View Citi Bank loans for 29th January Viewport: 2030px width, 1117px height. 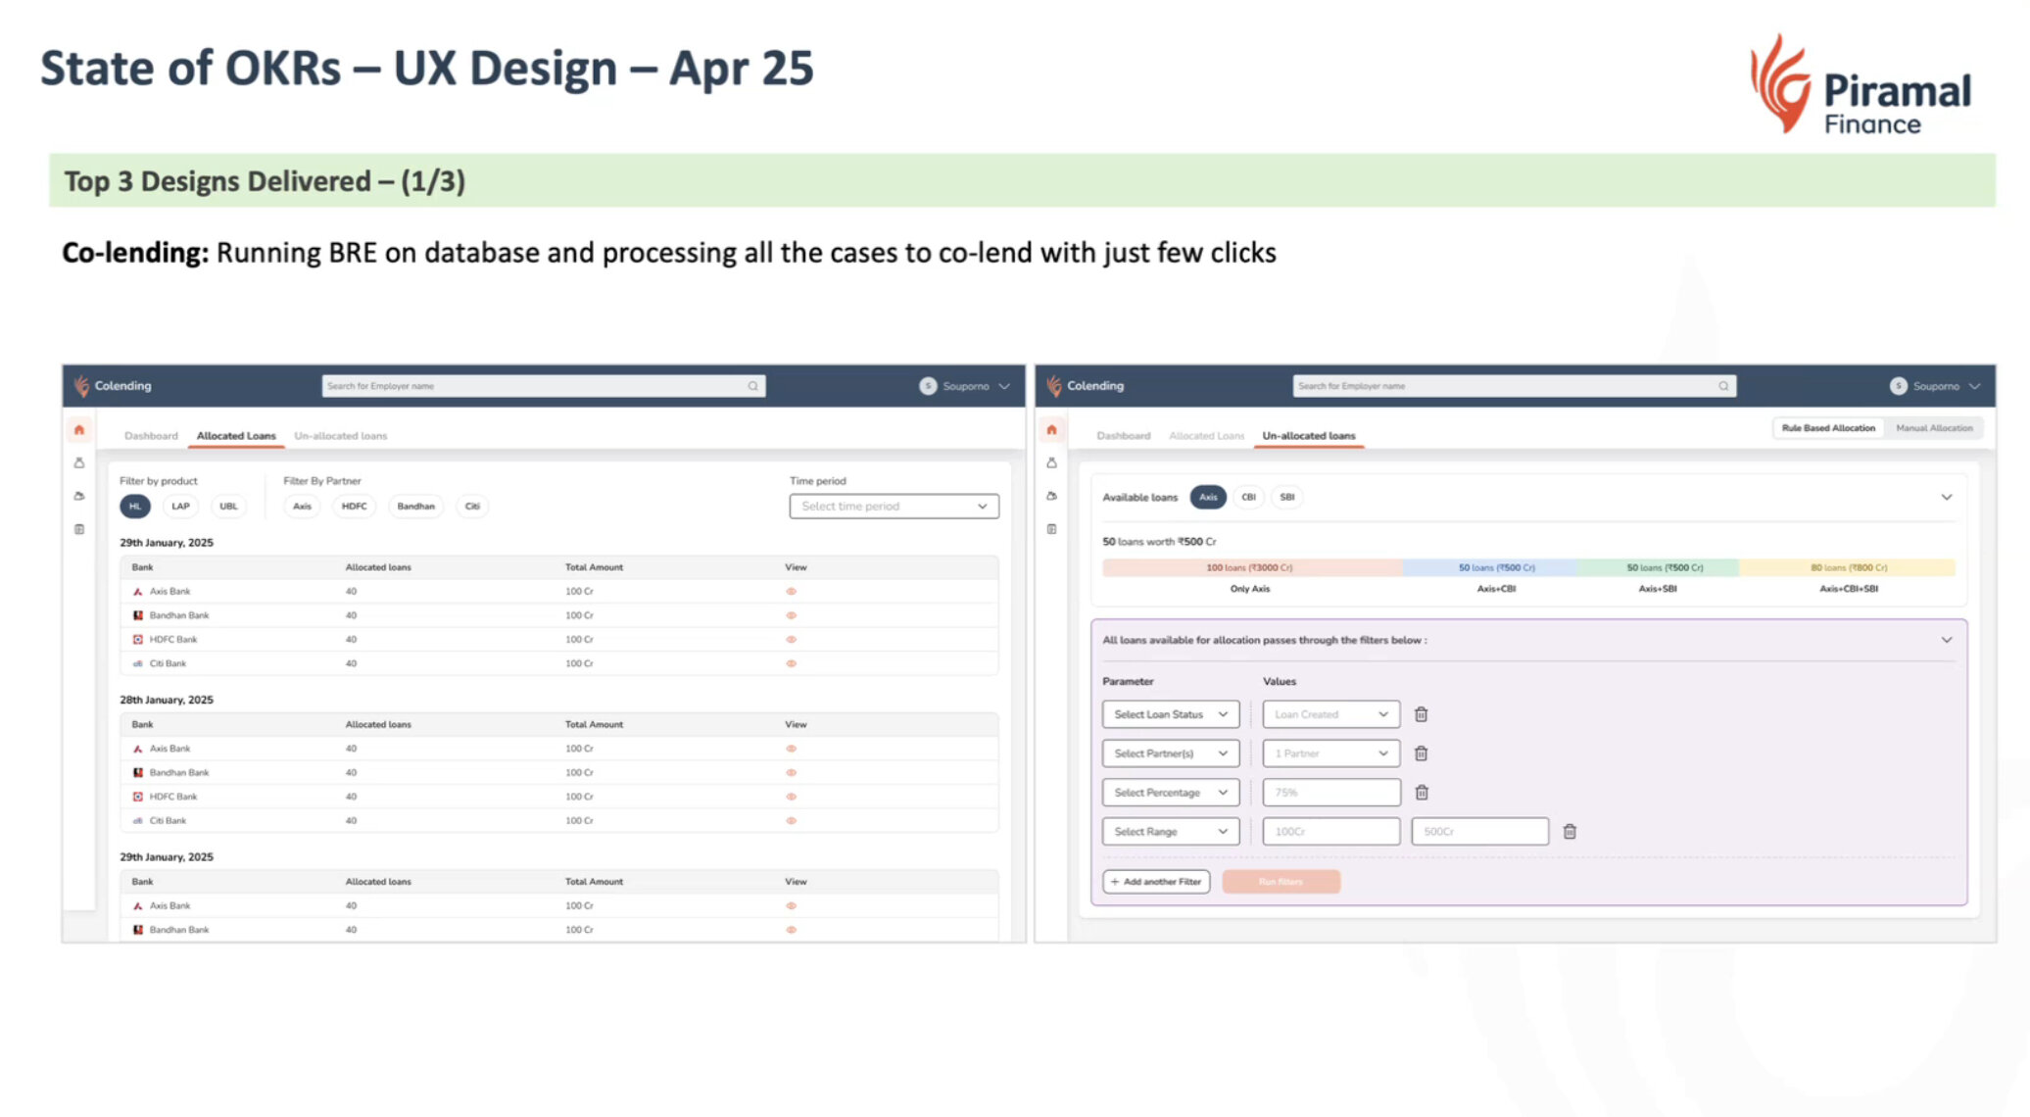[791, 664]
